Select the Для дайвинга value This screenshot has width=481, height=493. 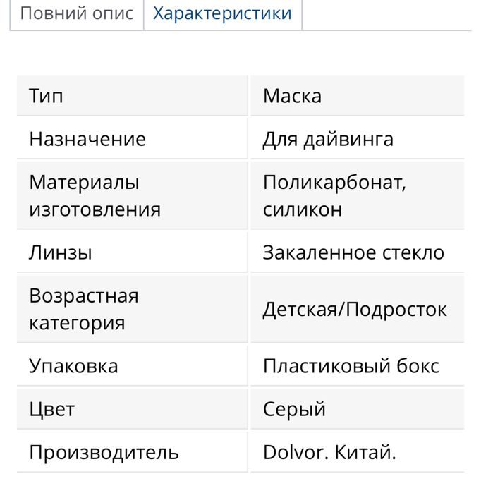pos(328,139)
